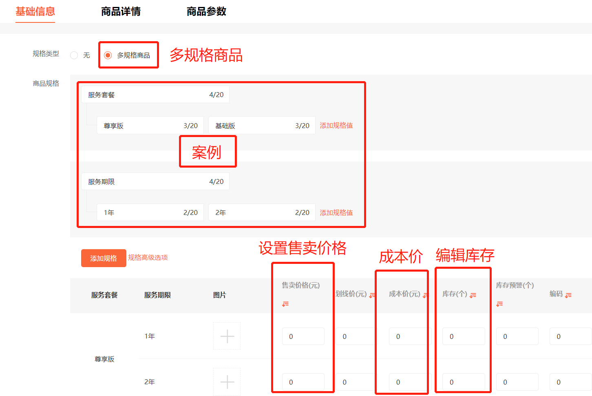The width and height of the screenshot is (592, 396).
Task: Click batch-fill icon next to 编码 header
Action: click(568, 295)
